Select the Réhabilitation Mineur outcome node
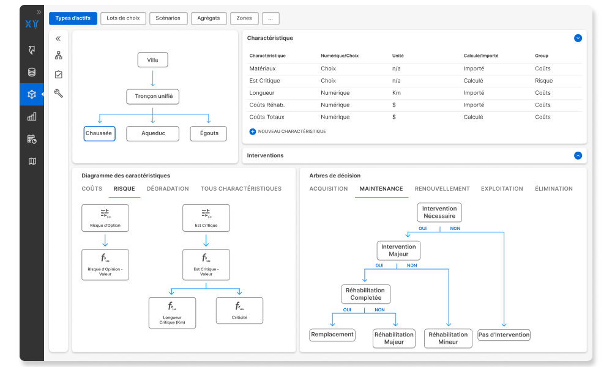612x367 pixels. pyautogui.click(x=448, y=338)
